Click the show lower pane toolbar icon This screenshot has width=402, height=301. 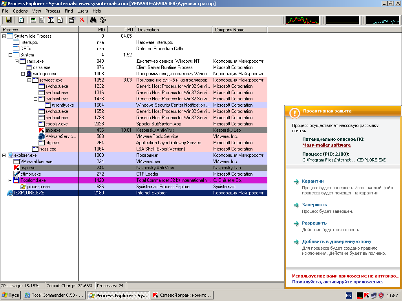tap(51, 20)
